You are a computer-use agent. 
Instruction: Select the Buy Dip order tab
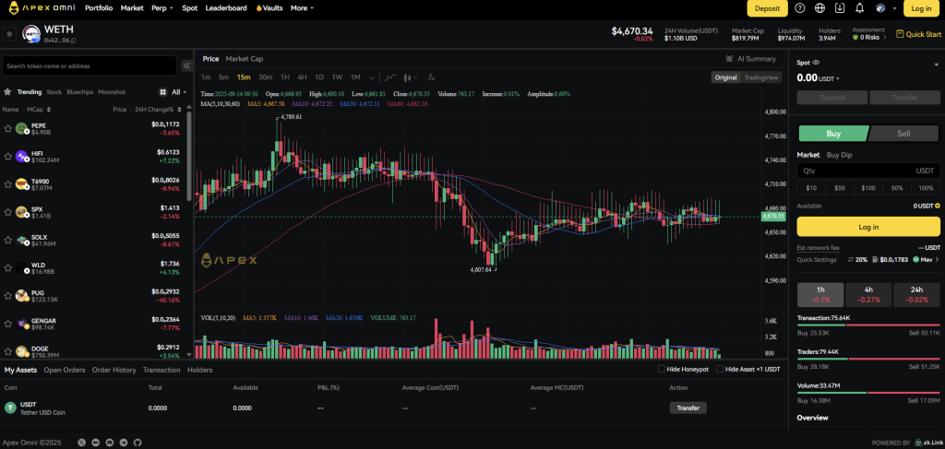click(839, 155)
